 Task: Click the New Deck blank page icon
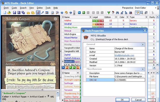click(5, 13)
